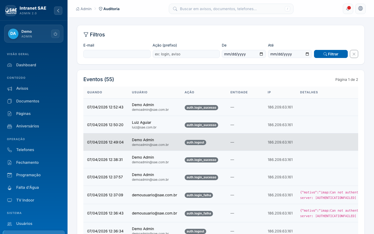
Task: Click the Usuários people icon
Action: [x=10, y=224]
